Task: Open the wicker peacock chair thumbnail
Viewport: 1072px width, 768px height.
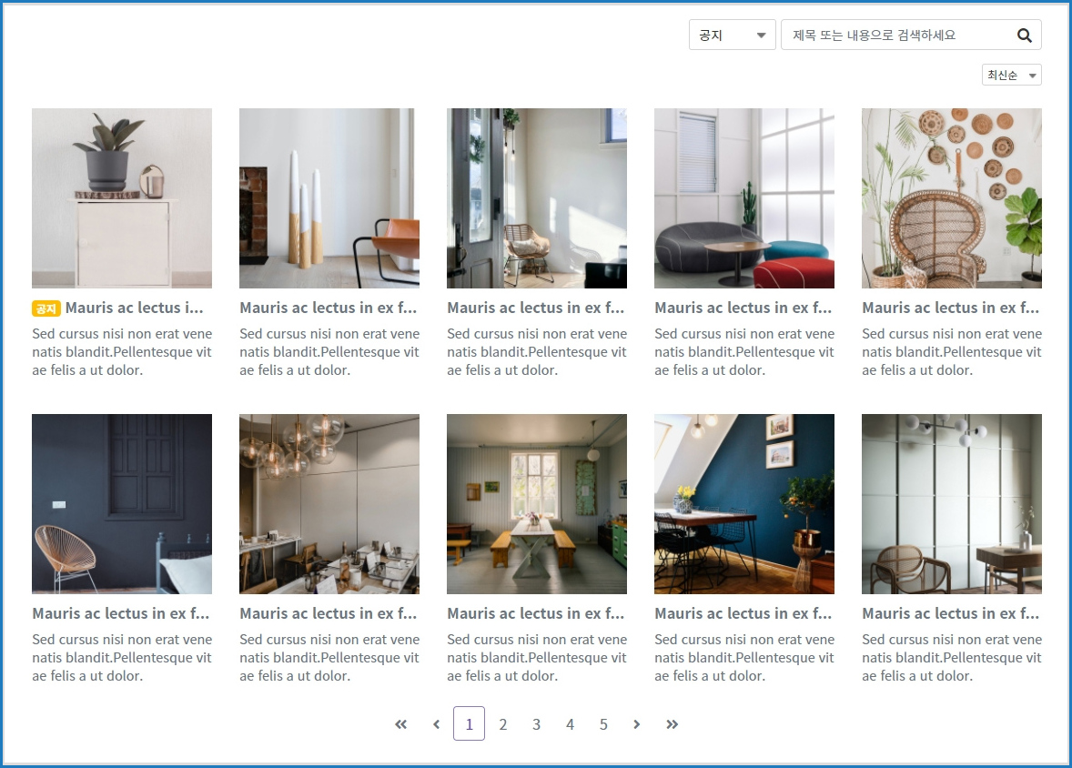Action: tap(951, 198)
